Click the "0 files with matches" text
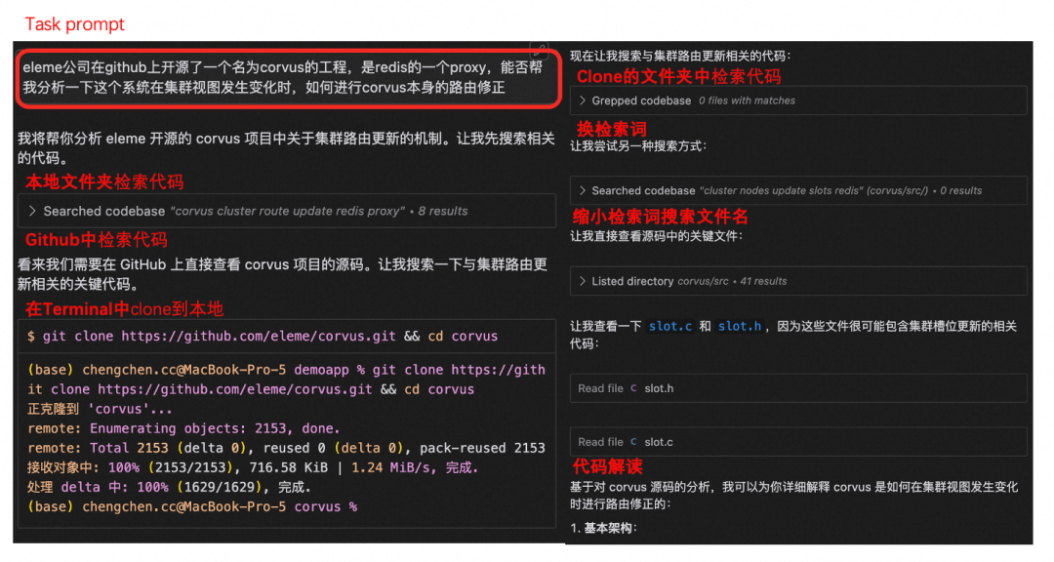 click(x=747, y=100)
